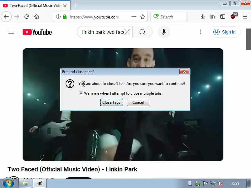This screenshot has width=251, height=188.
Task: Open YouTube settings three-dot menu
Action: coord(201,32)
